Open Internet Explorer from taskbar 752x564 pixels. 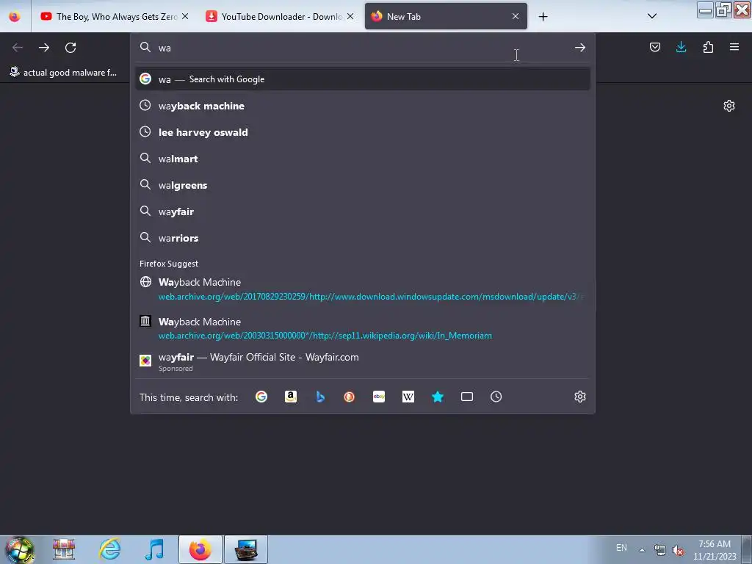coord(109,549)
